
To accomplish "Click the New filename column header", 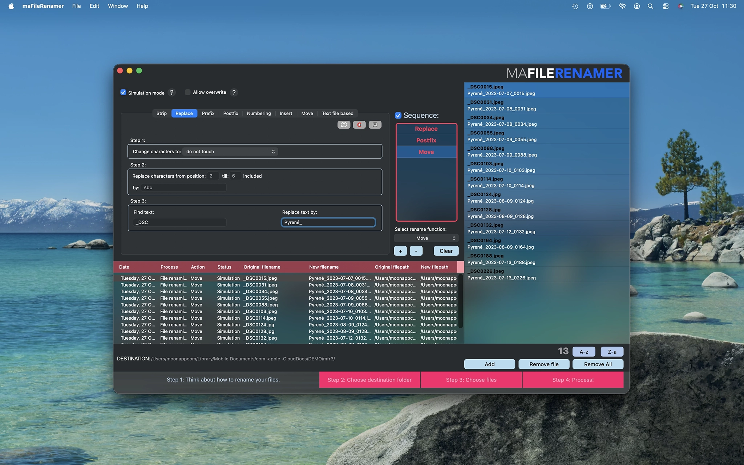I will [x=324, y=267].
